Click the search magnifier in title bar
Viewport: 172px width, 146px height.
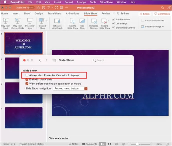[x=163, y=7]
